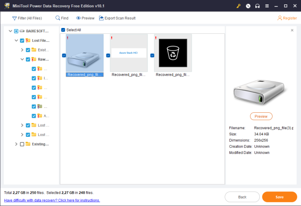Select the BAIXESOFT drive icon
The image size is (301, 206).
(22, 31)
